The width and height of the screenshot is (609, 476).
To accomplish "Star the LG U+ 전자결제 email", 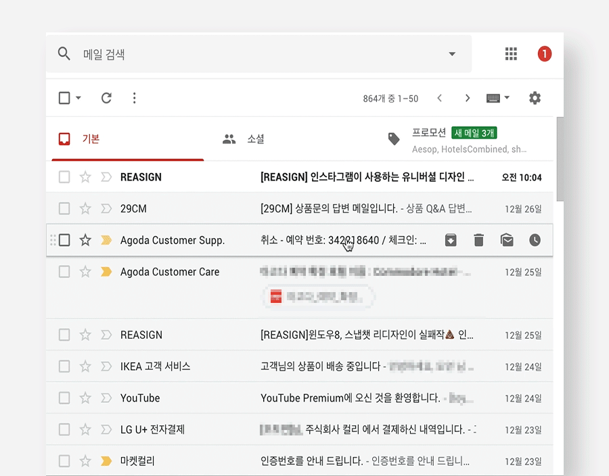I will point(85,429).
